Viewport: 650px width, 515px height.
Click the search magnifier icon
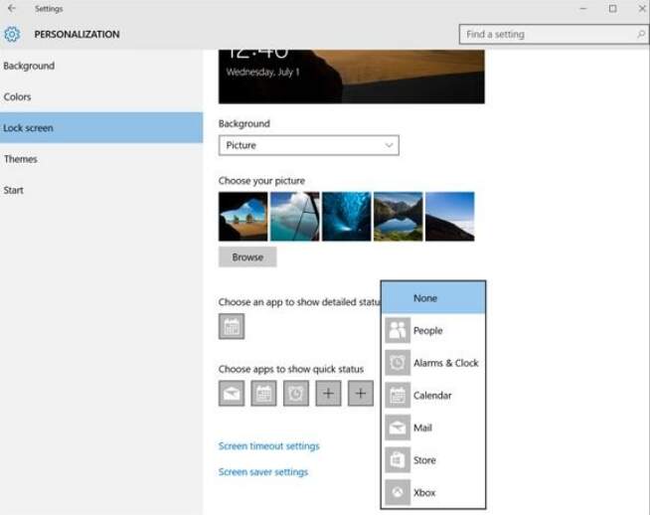tap(640, 34)
